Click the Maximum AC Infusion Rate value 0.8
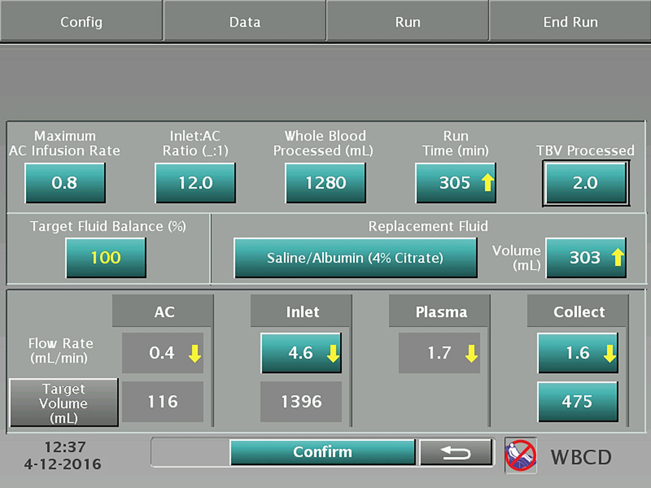 [65, 183]
